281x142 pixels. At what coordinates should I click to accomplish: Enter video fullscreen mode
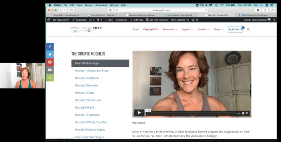click(x=247, y=113)
